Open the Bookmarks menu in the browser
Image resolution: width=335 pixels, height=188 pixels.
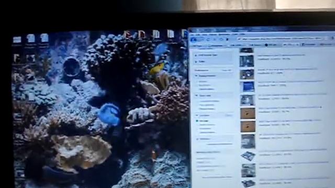(x=224, y=34)
